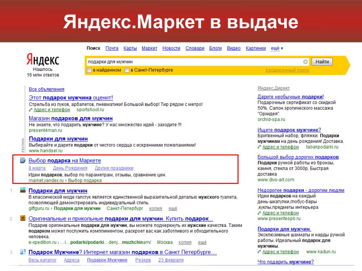Open the Новости tab
Viewport: 362px width, 271px height.
pos(171,48)
